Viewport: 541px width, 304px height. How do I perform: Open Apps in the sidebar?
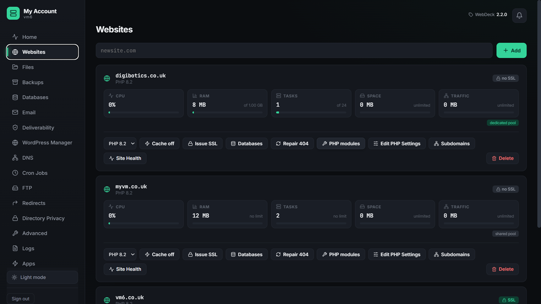[x=42, y=263]
